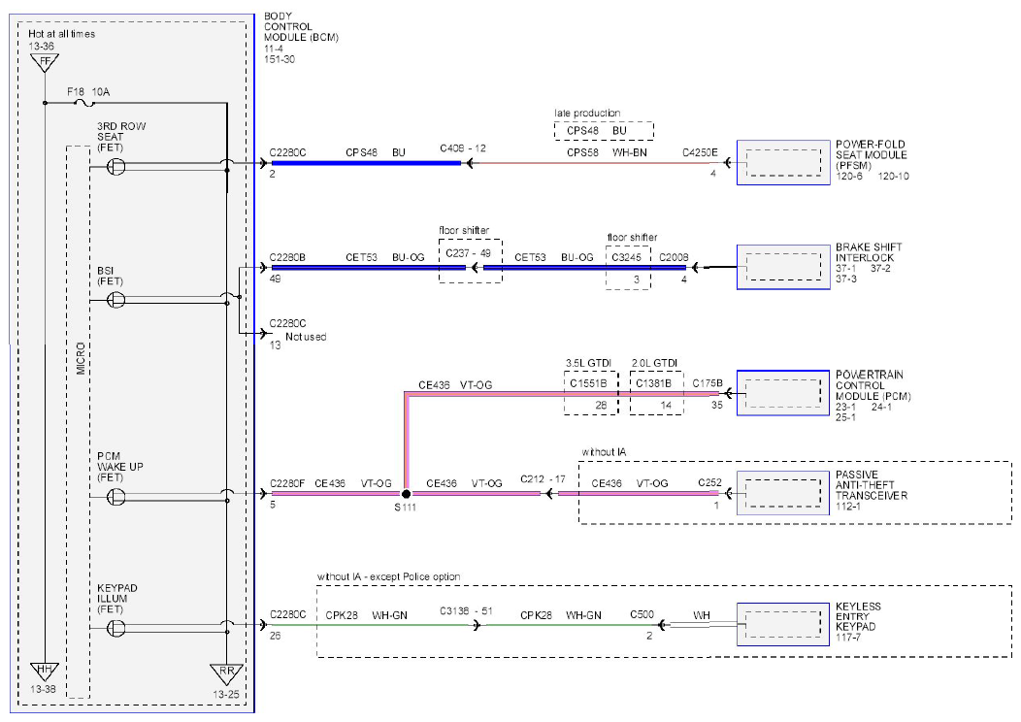Click the HH triangle reference symbol
Viewport: 1021px width, 722px height.
click(45, 672)
